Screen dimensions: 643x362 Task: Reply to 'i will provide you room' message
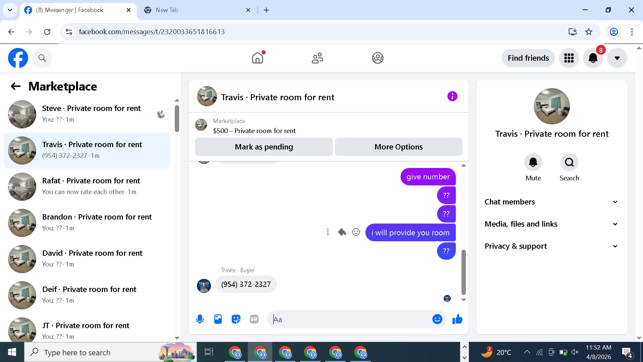(342, 232)
